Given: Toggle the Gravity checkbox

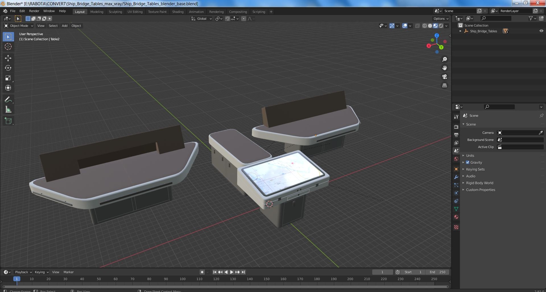Looking at the screenshot, I should [x=468, y=162].
